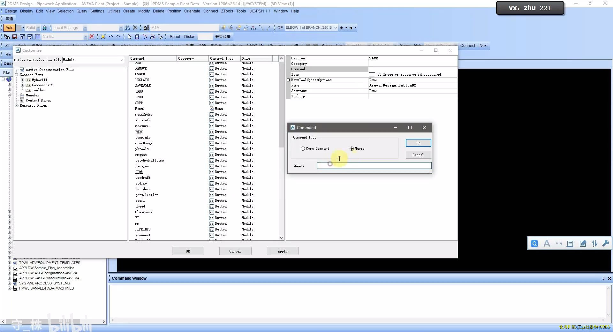Screen dimensions: 613x332
Task: Click the back arrow navigation icon
Action: 341,28
